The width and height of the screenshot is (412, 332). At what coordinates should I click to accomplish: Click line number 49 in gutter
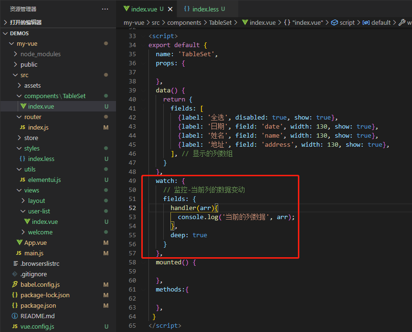[x=132, y=181]
